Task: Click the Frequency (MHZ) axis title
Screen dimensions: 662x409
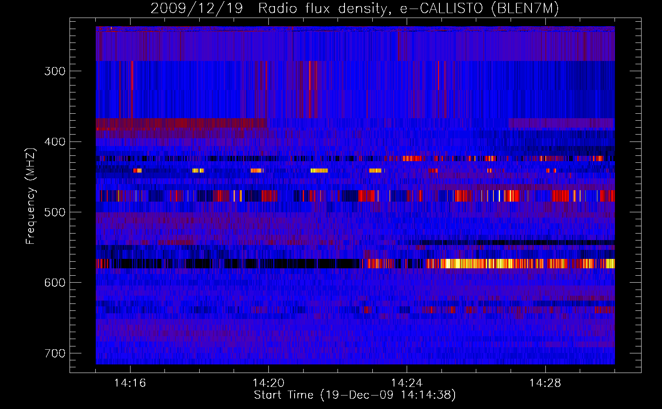Action: (x=31, y=196)
